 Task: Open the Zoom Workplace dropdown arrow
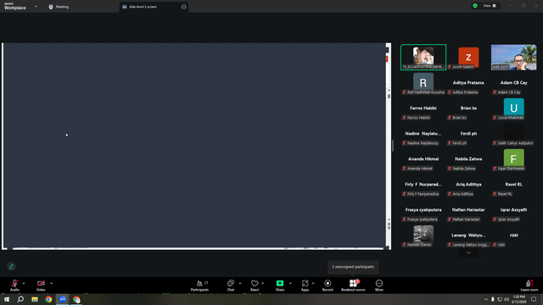pos(36,6)
